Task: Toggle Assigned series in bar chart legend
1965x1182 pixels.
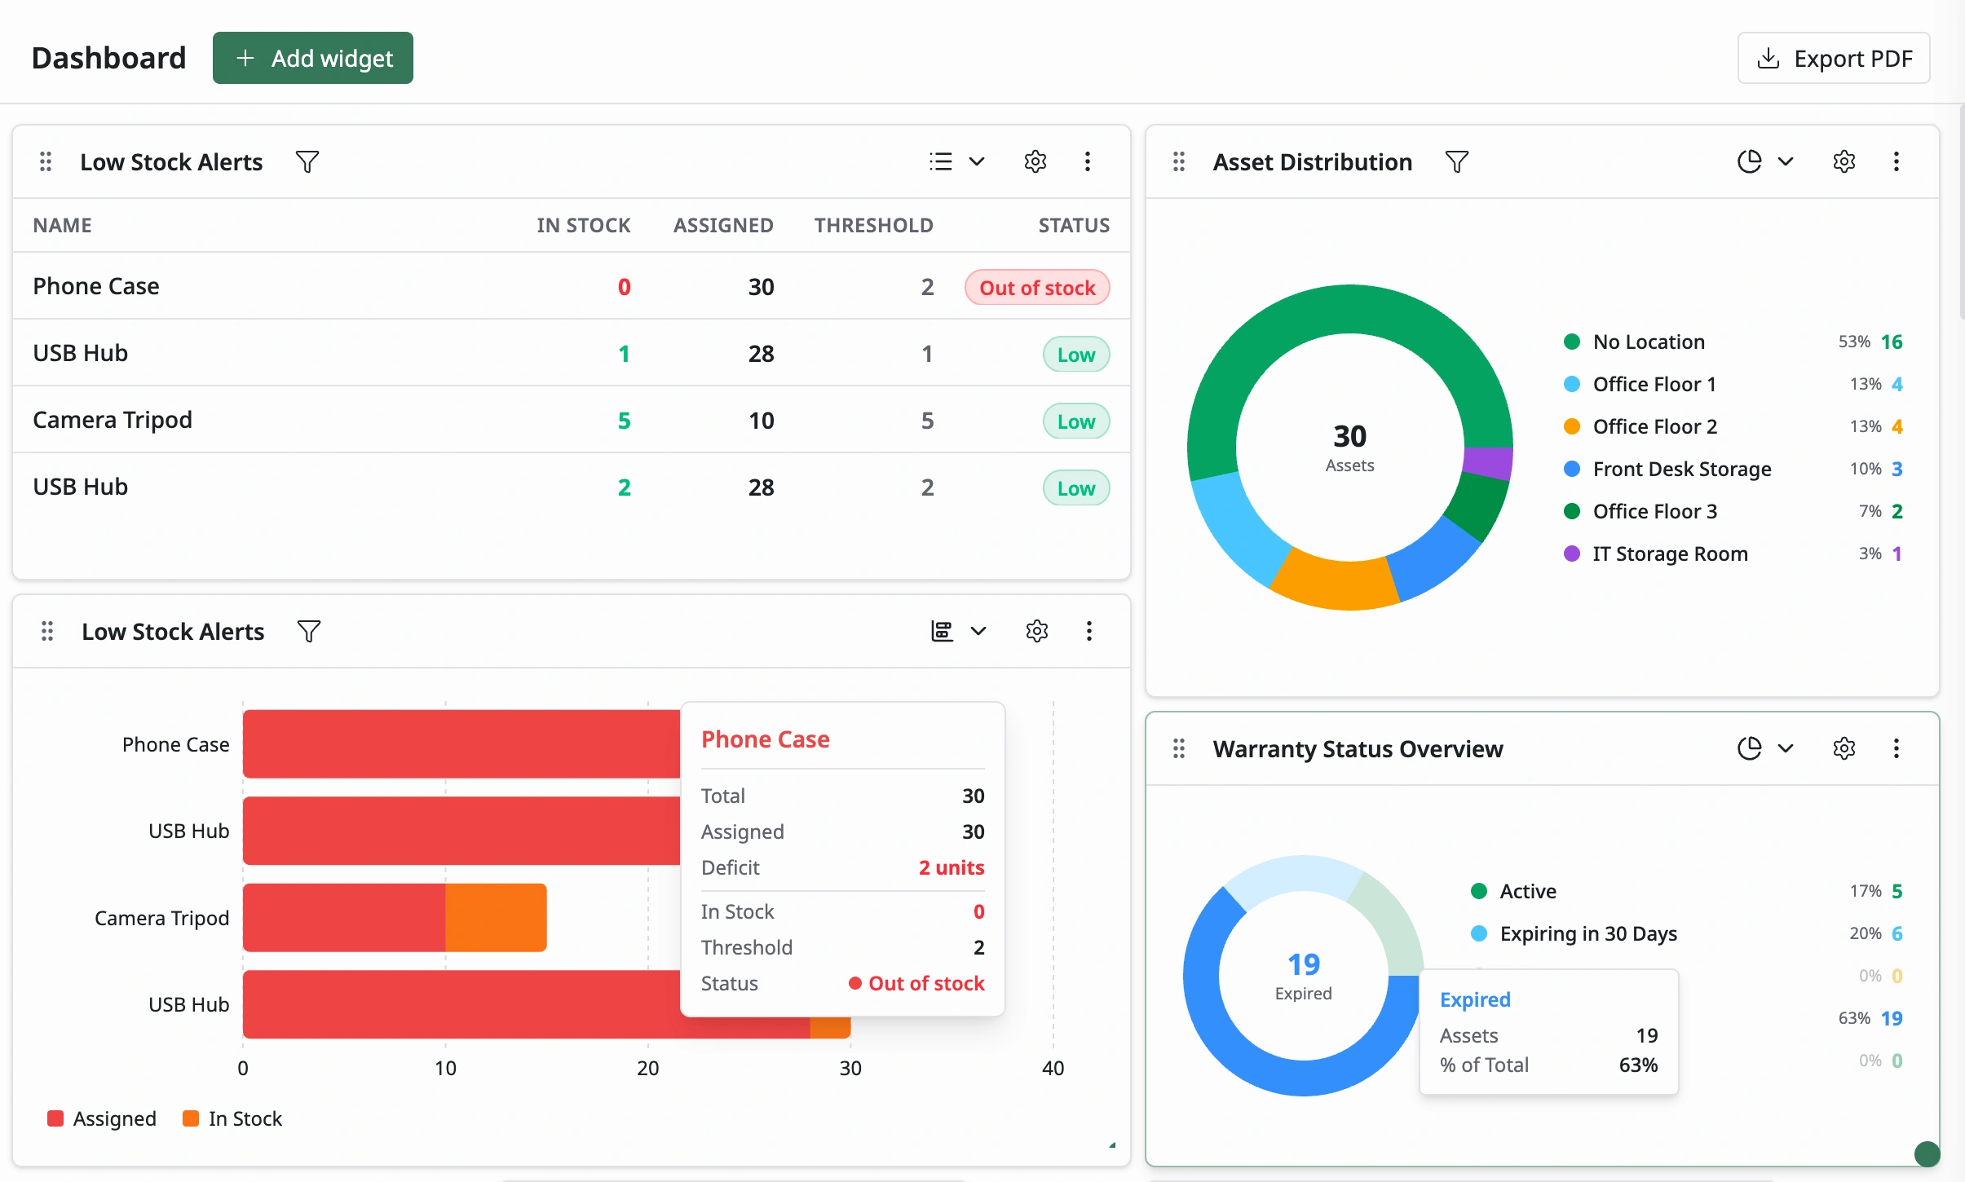Action: [102, 1118]
